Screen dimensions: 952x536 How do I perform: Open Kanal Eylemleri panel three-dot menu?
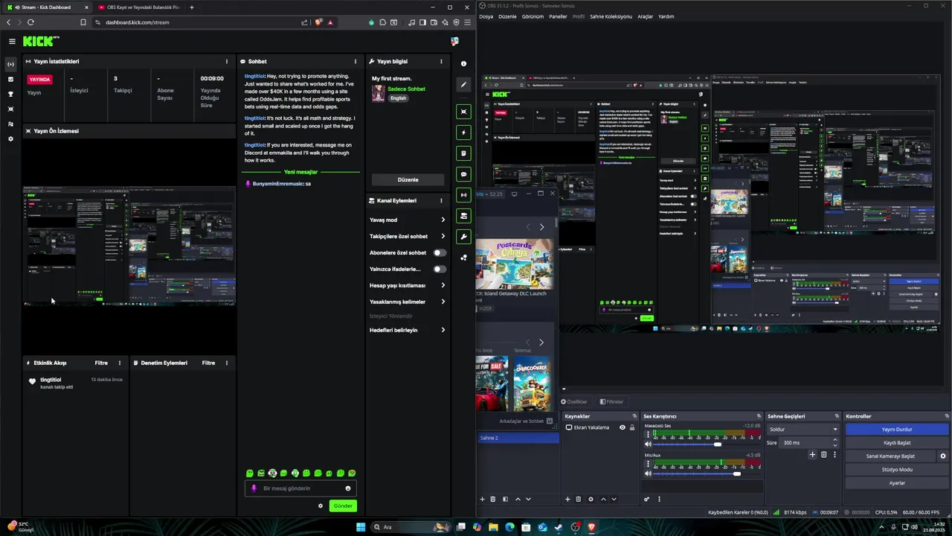pyautogui.click(x=441, y=200)
